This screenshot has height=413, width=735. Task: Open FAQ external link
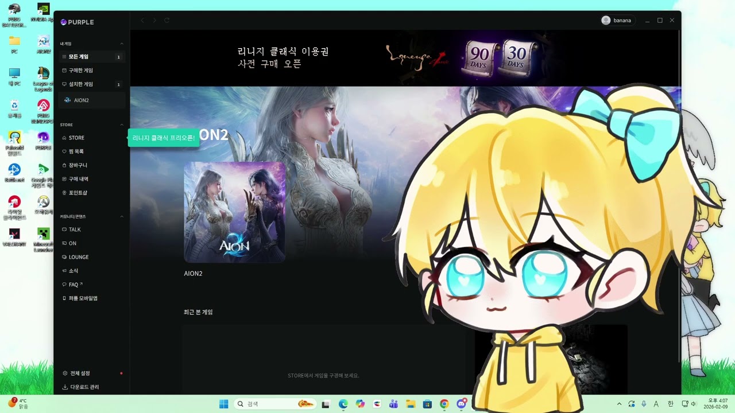(x=92, y=285)
